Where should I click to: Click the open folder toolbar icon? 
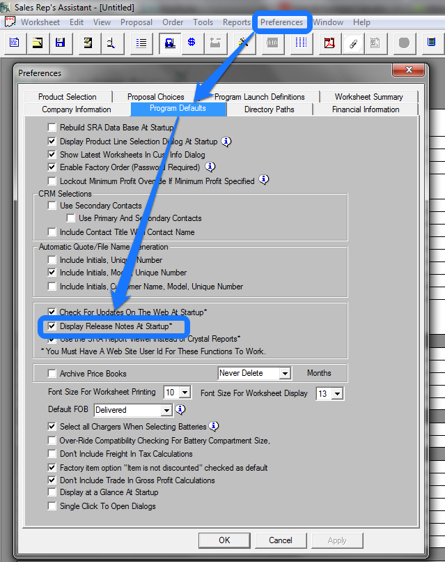point(37,43)
